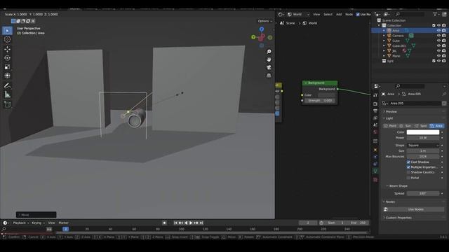This screenshot has height=252, width=449.
Task: Select the Select Box tool
Action: tap(8, 30)
